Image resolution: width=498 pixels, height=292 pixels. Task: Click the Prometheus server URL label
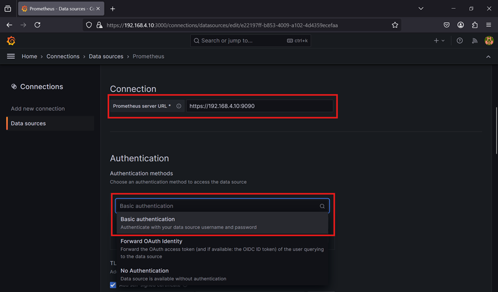142,106
